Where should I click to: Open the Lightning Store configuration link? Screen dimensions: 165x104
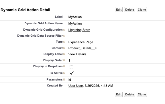tap(79, 30)
